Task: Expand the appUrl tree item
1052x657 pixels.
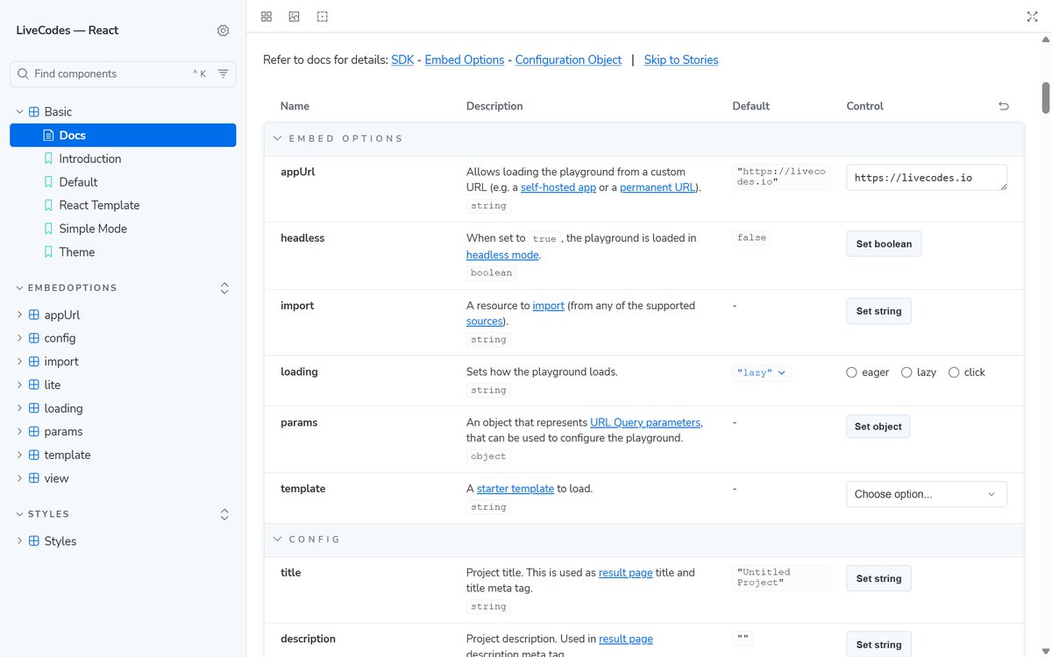Action: coord(19,314)
